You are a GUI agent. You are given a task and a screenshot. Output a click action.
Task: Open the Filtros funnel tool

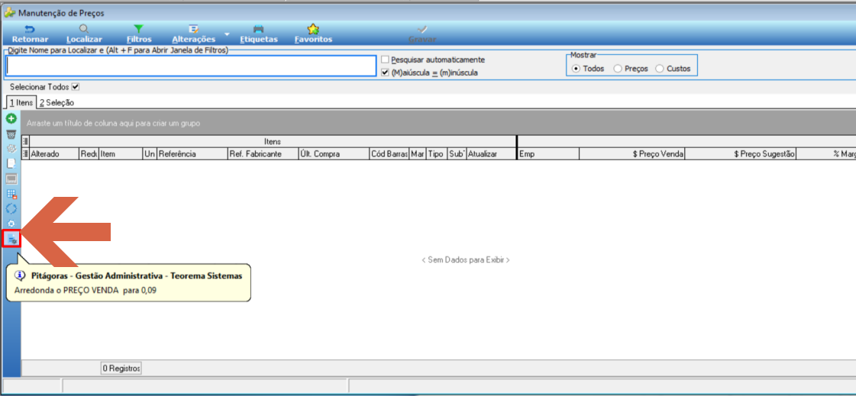139,34
